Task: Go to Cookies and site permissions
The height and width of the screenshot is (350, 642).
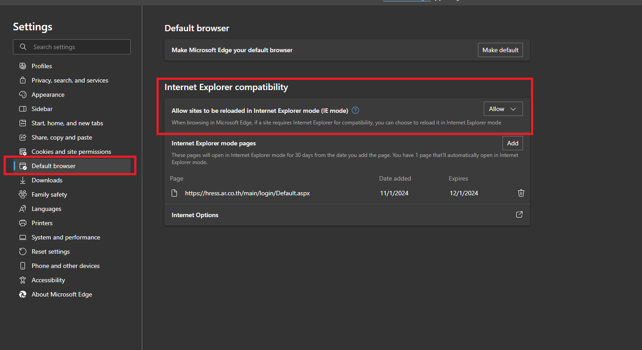Action: point(71,152)
